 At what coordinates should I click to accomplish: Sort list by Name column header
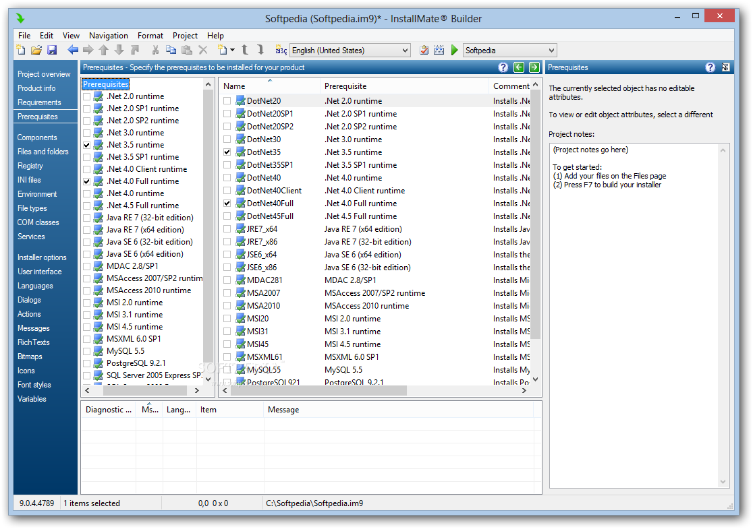(x=269, y=86)
